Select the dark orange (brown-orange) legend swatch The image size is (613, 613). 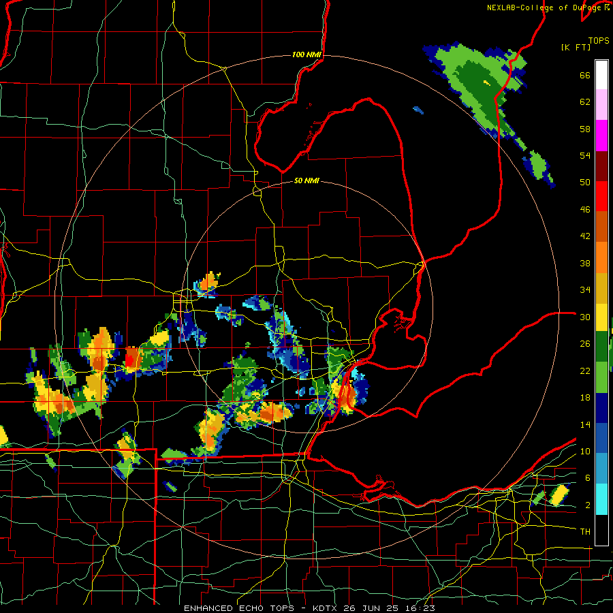coord(601,227)
